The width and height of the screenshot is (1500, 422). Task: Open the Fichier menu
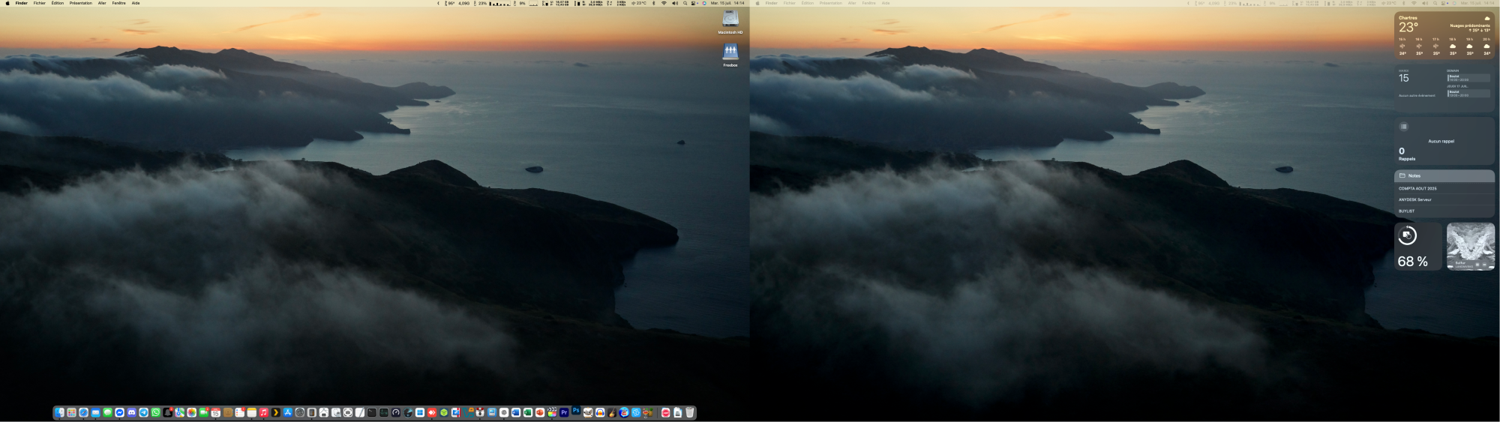40,3
